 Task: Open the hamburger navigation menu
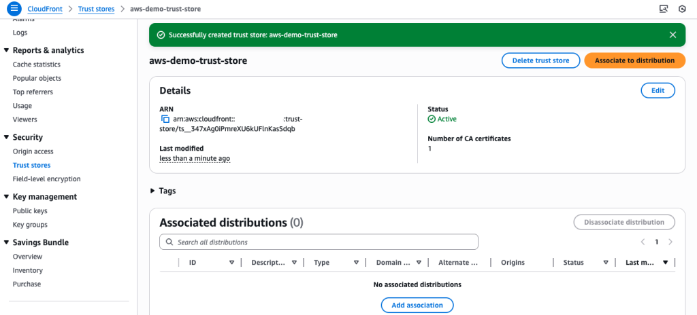pos(14,8)
